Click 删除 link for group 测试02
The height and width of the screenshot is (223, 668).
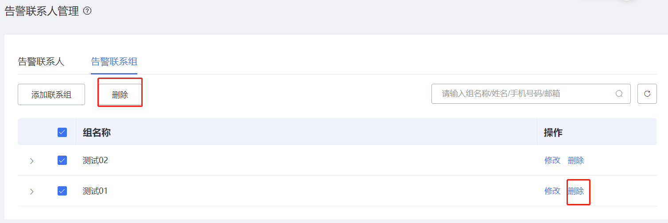click(575, 160)
